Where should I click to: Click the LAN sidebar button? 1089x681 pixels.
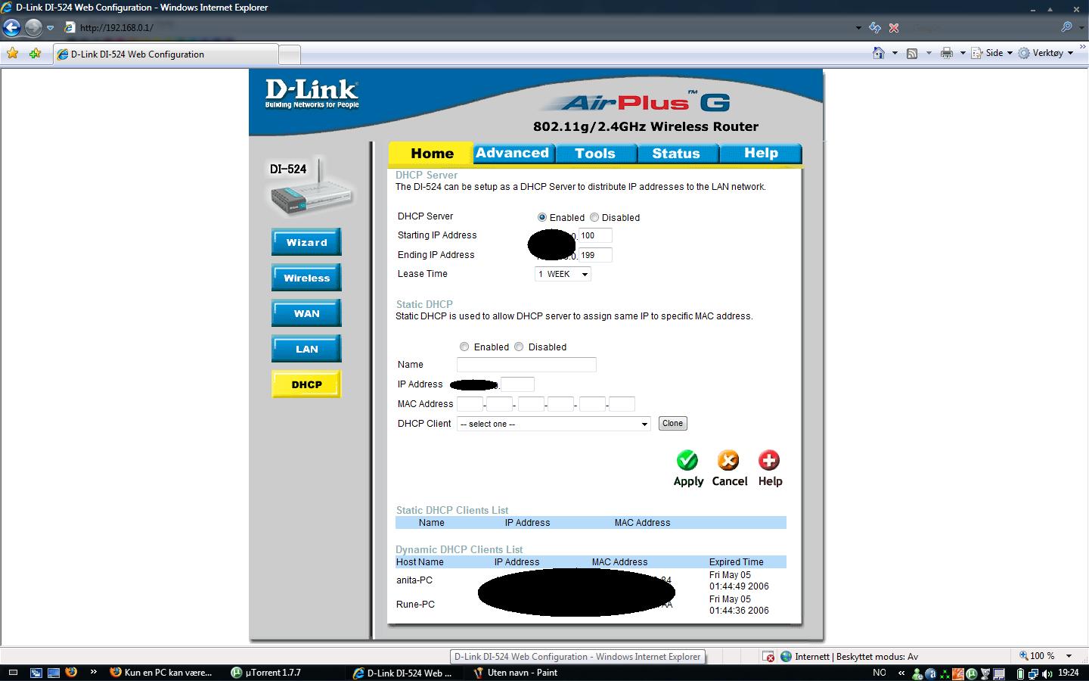306,349
